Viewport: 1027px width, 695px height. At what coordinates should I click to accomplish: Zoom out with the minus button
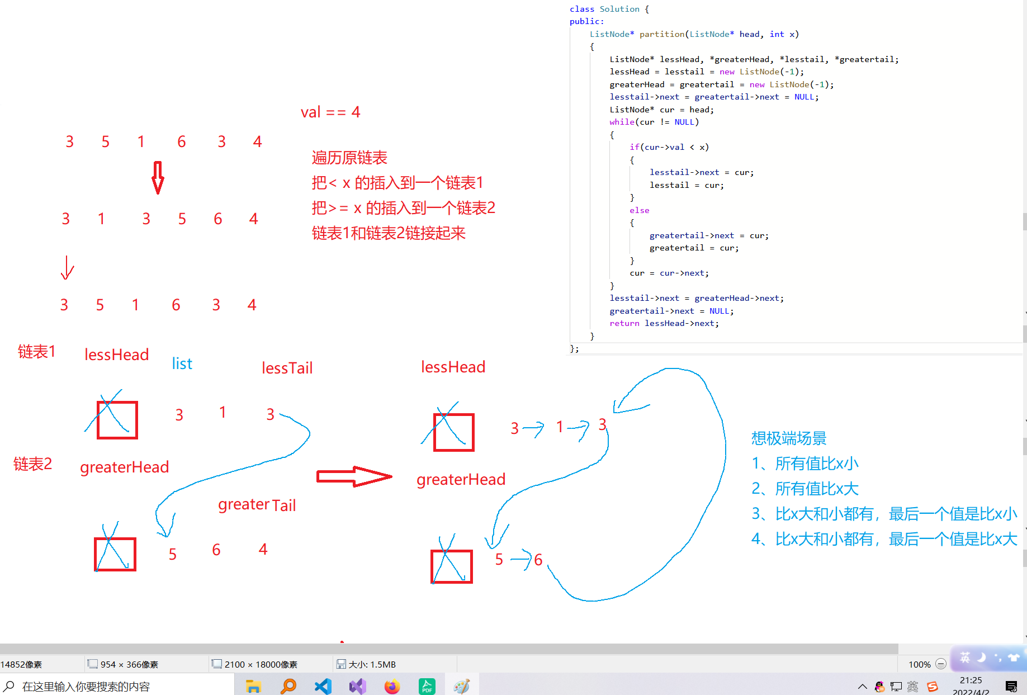pos(941,664)
